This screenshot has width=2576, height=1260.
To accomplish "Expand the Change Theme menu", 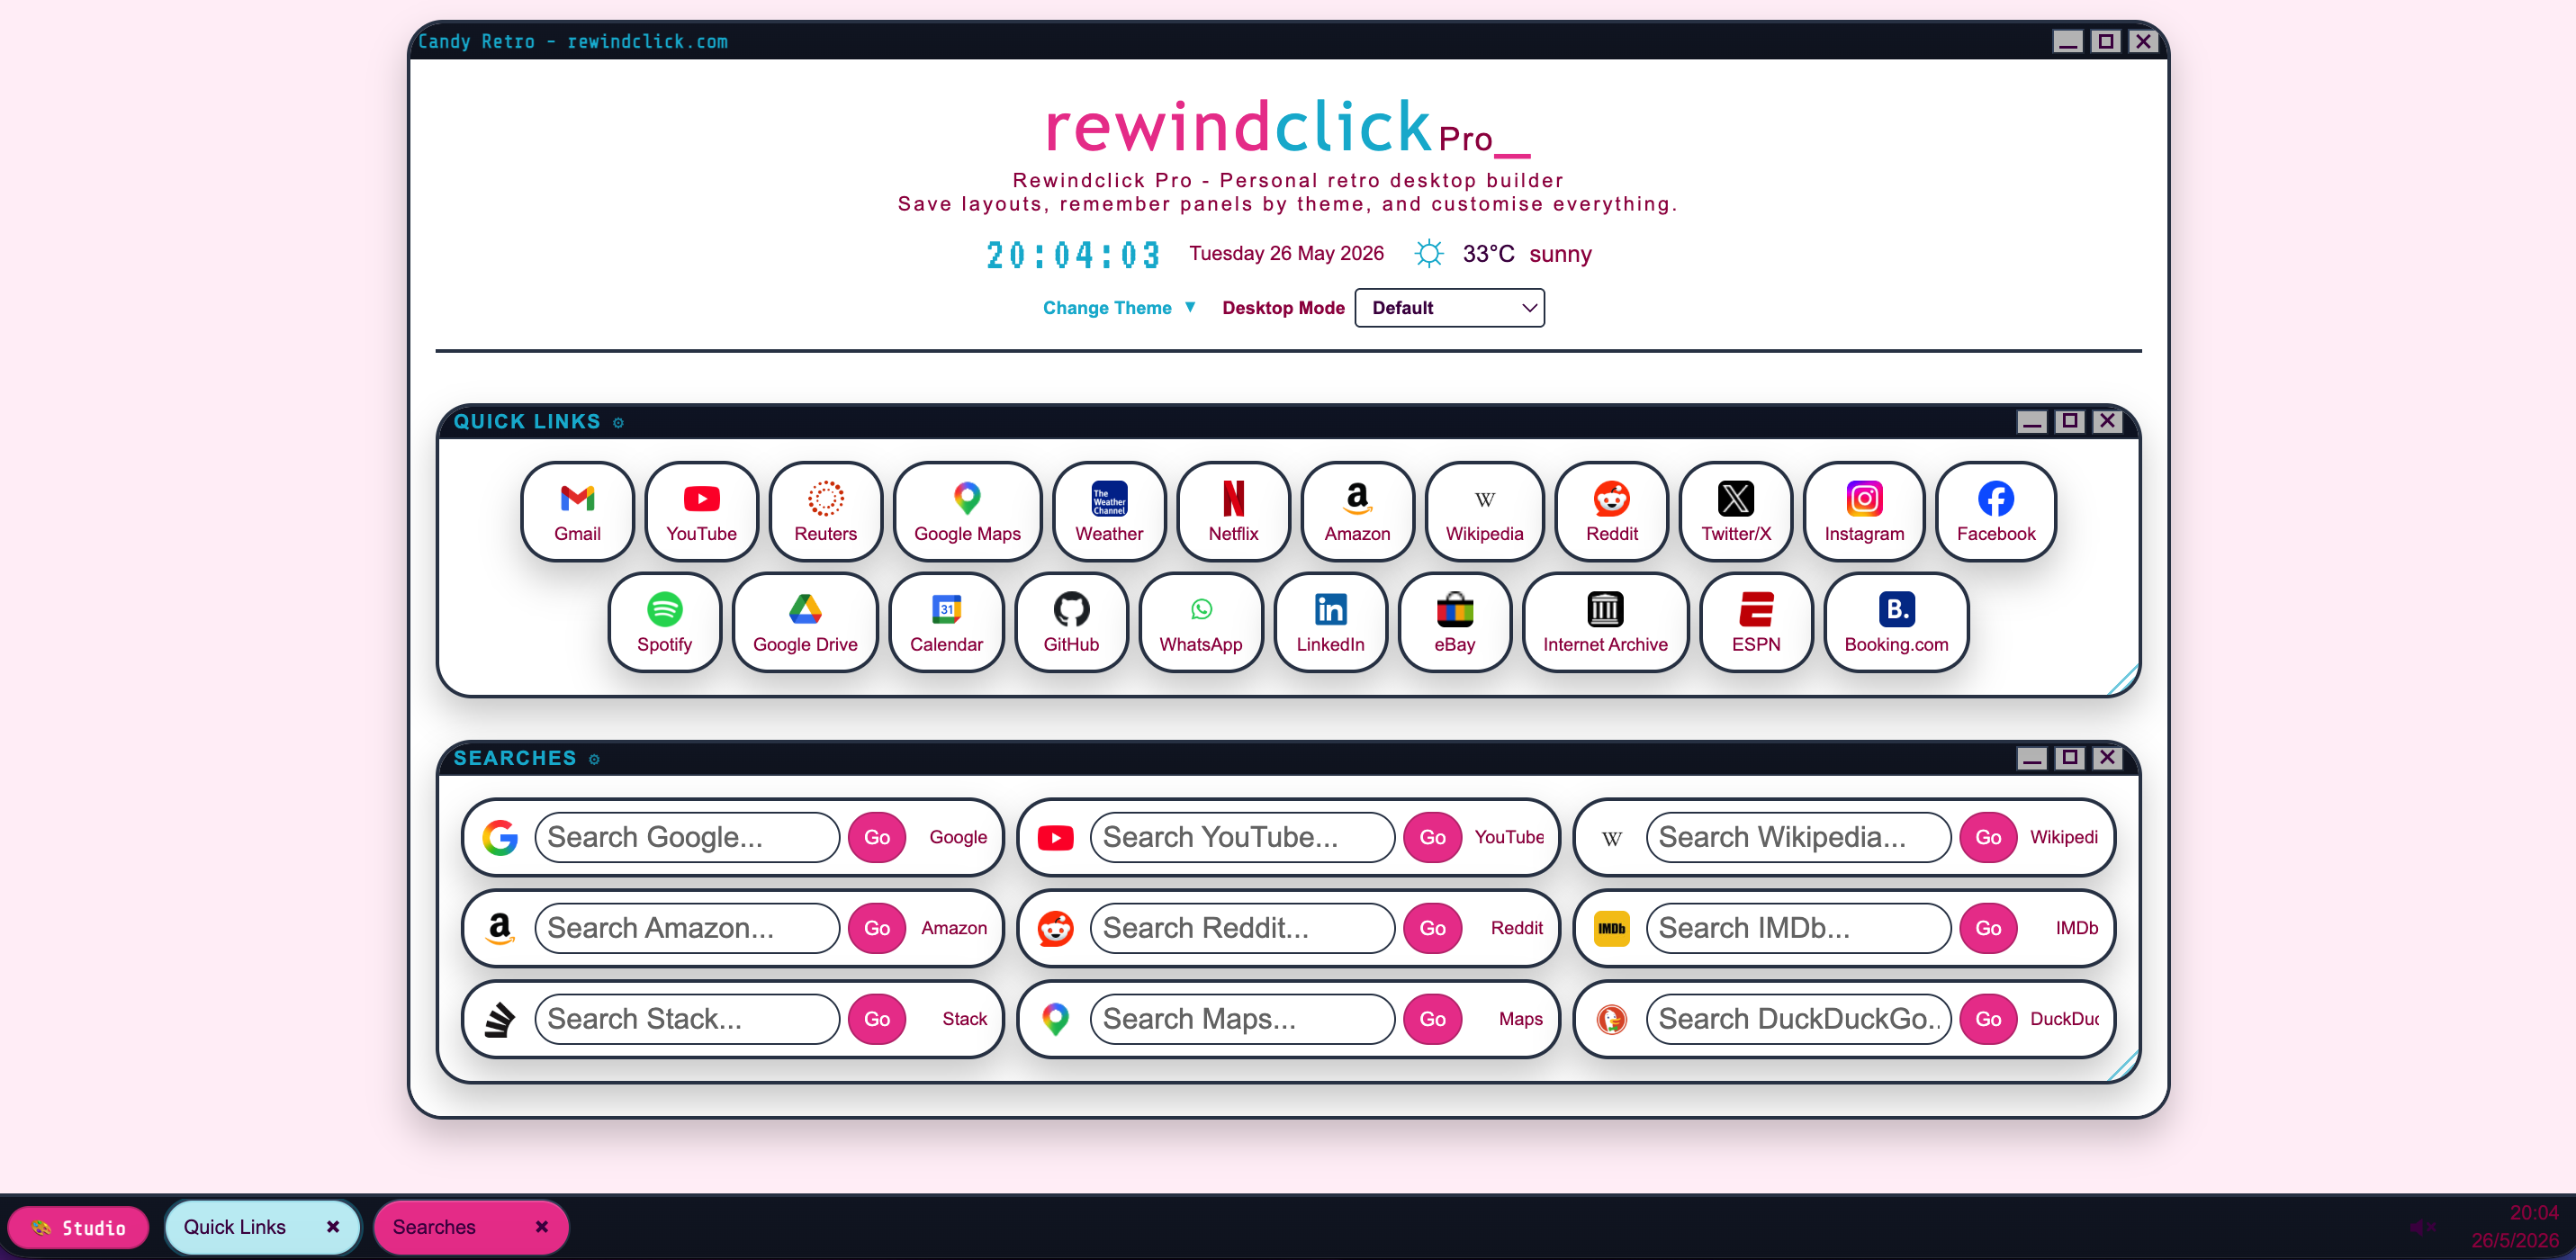I will (x=1119, y=308).
